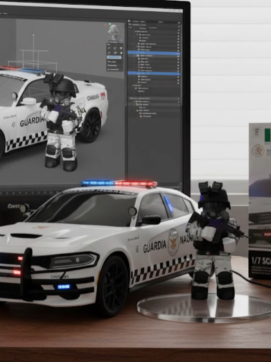The image size is (271, 362).
Task: Open the filter icon at outliner header's right end
Action: (x=179, y=22)
